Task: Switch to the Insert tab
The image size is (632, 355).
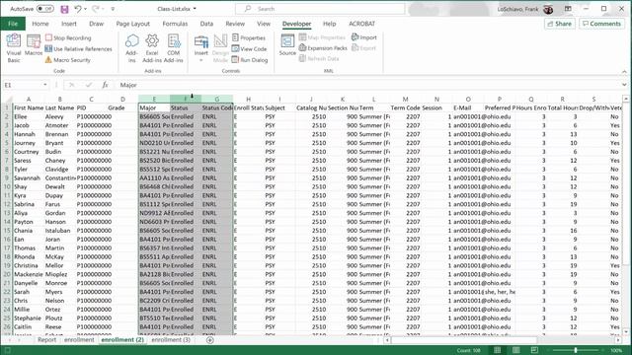Action: coord(69,24)
